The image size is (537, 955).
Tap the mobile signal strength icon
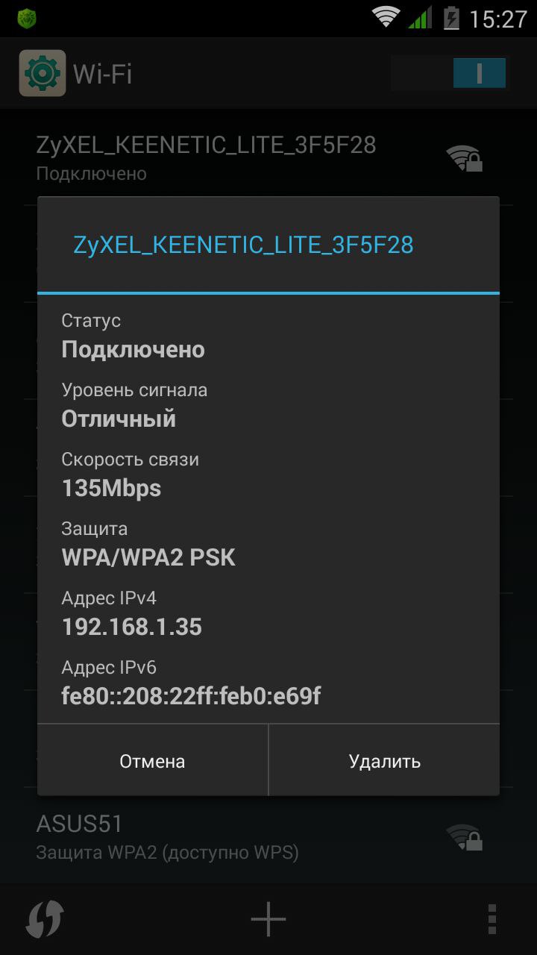coord(421,17)
